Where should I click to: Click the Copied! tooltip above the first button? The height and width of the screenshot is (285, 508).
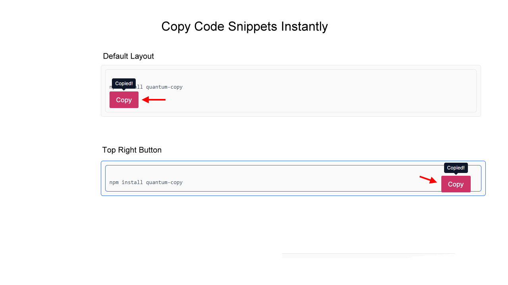point(123,83)
